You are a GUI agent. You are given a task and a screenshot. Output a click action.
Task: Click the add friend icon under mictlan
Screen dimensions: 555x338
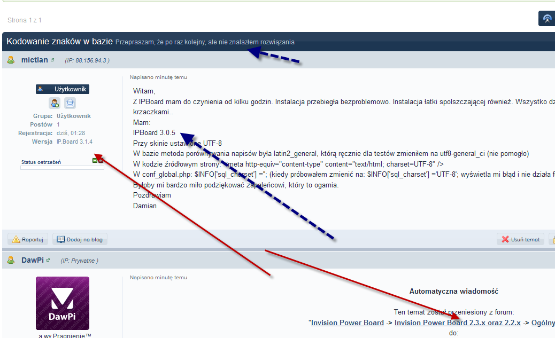(x=55, y=103)
